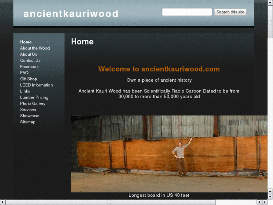Go to the Services page
This screenshot has width=273, height=205.
tap(28, 109)
